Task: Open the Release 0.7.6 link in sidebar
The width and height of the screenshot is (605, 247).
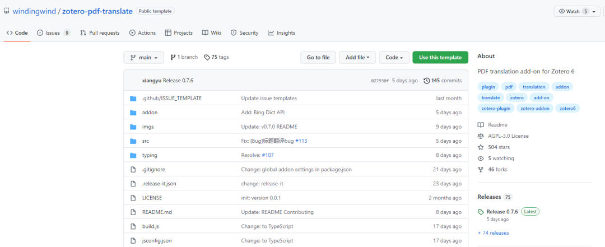Action: click(x=502, y=212)
